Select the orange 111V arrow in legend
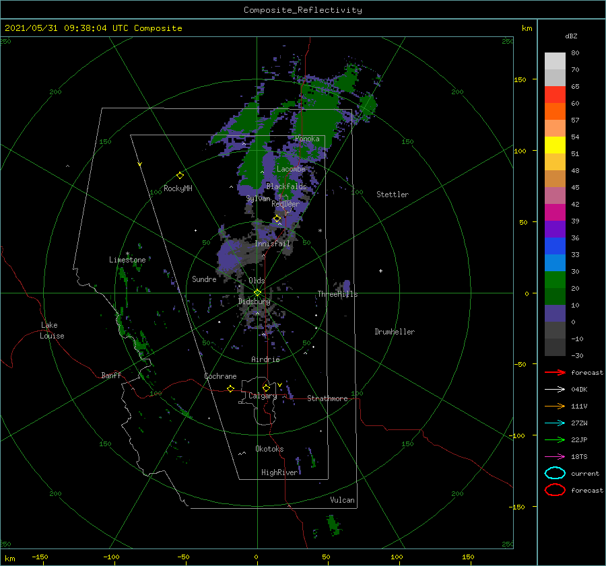606x566 pixels. [x=555, y=406]
